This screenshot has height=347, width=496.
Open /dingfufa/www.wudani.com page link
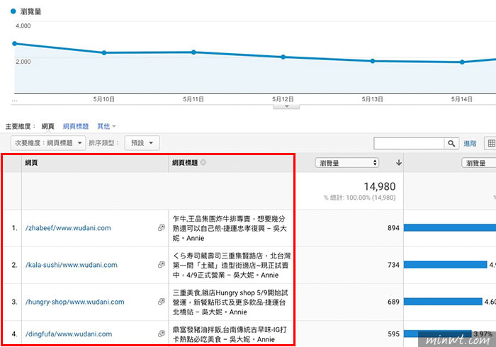pos(69,334)
